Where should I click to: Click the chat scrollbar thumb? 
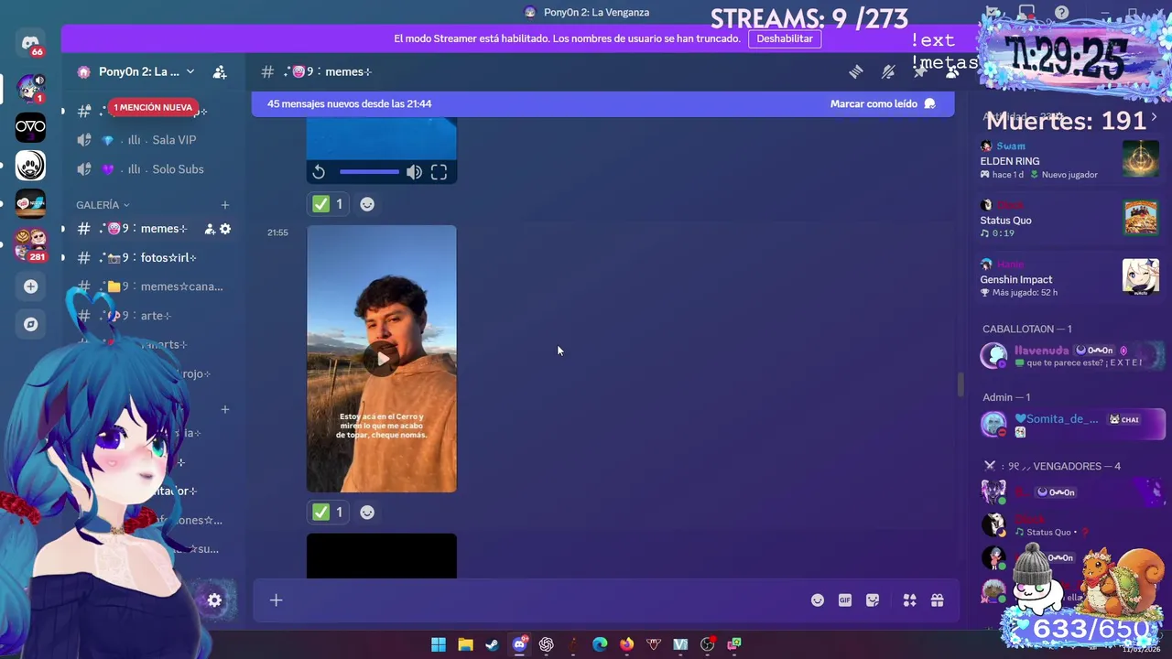point(960,385)
